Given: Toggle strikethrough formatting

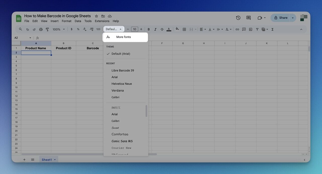Looking at the screenshot, I should click(x=162, y=29).
